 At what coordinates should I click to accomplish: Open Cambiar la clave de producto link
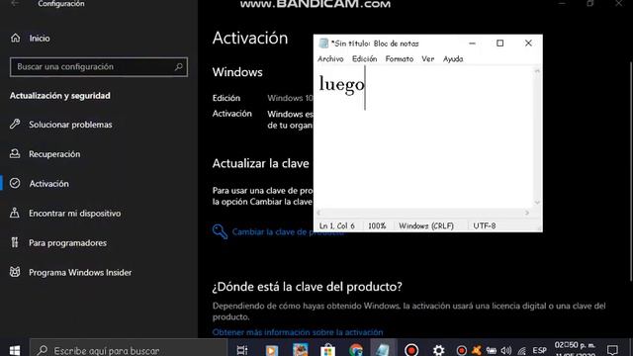click(288, 232)
